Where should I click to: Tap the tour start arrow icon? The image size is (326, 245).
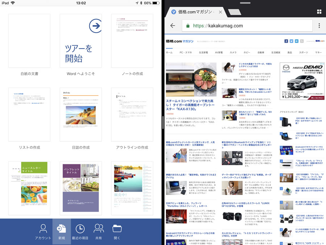click(x=95, y=26)
